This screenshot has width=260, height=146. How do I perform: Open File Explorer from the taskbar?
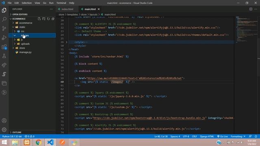15,142
